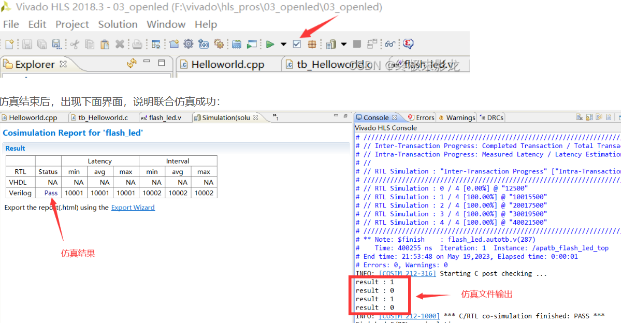Click the Clear Console icon
622x323 pixels.
[x=580, y=118]
